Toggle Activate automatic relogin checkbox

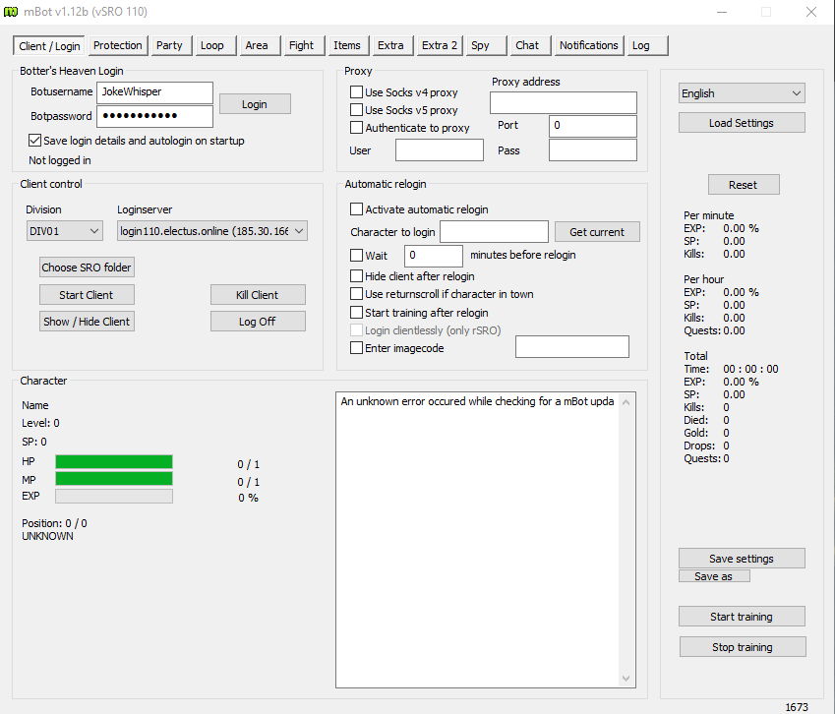coord(357,209)
